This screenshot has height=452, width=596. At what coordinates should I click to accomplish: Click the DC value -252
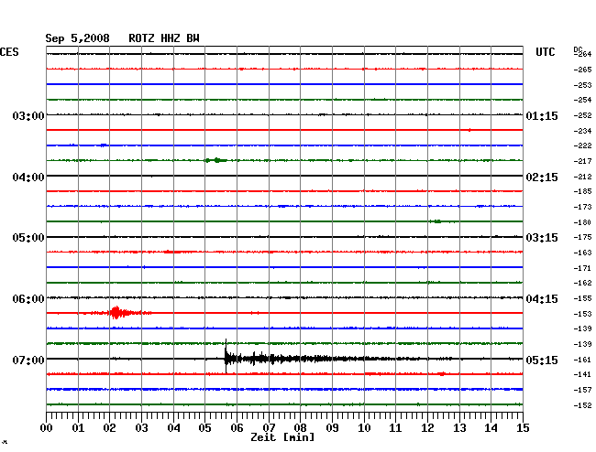[x=582, y=115]
